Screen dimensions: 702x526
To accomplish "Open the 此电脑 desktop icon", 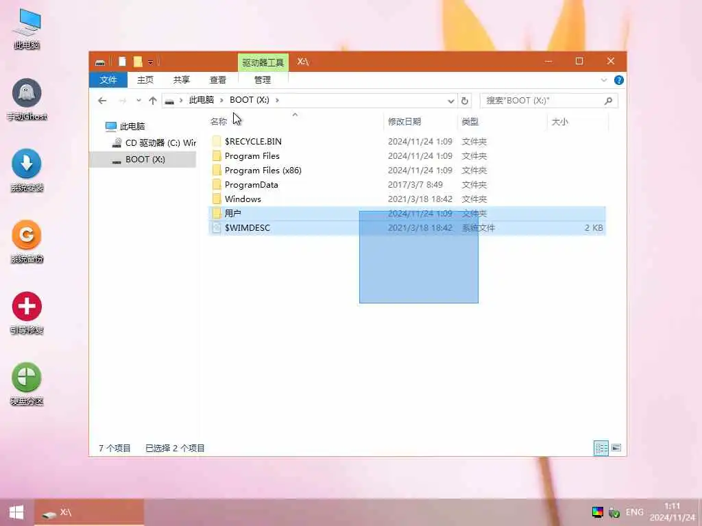I will pos(27,29).
